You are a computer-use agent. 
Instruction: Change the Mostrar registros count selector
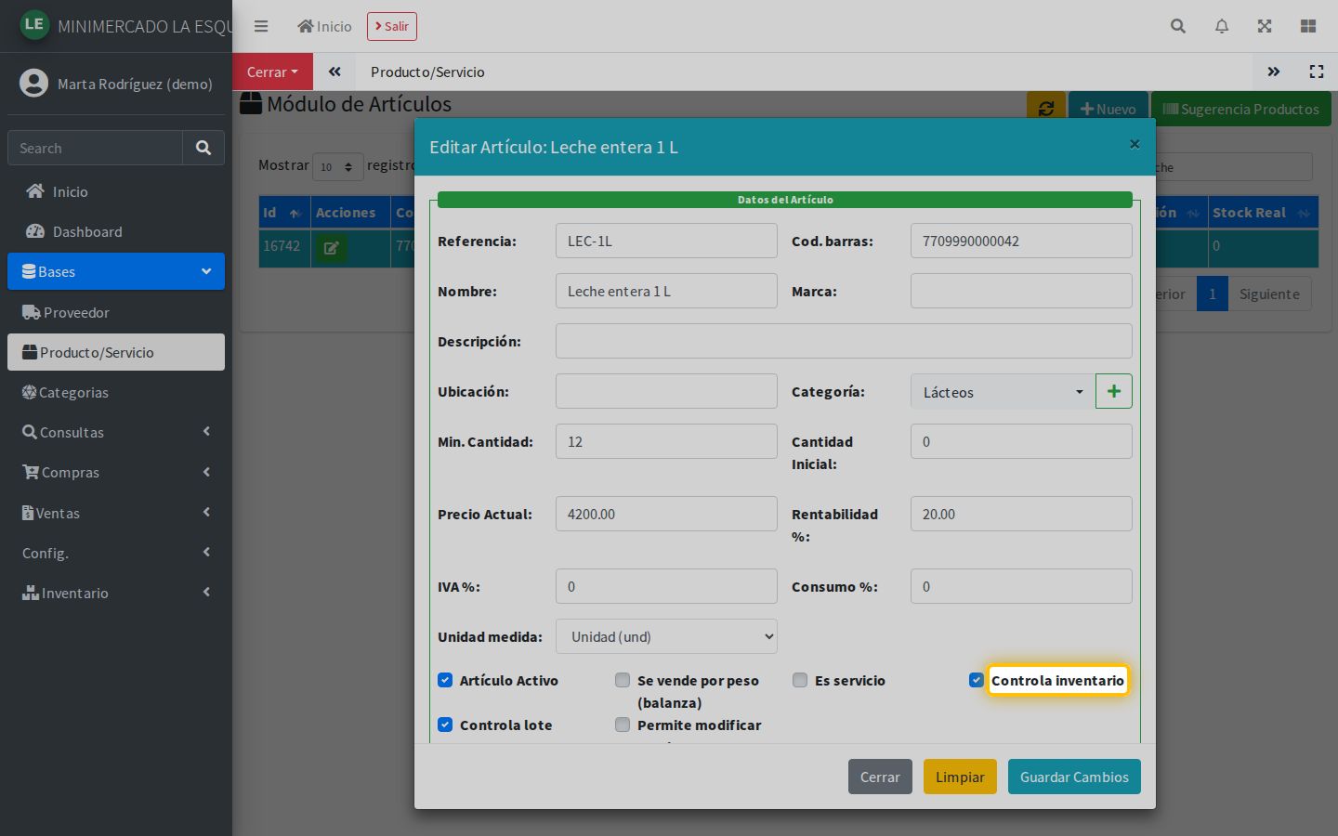click(x=337, y=166)
